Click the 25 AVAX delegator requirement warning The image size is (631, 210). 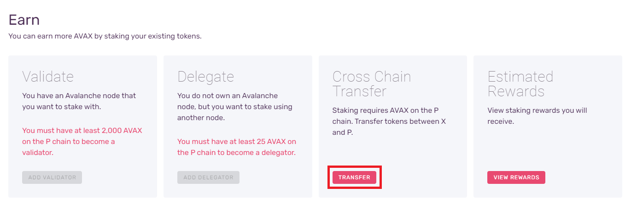coord(237,147)
